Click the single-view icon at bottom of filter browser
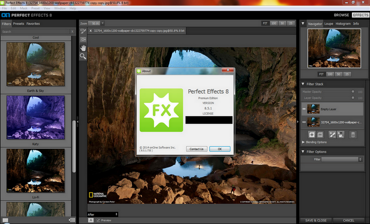Screen dimensions: 370x224 [x=5, y=220]
